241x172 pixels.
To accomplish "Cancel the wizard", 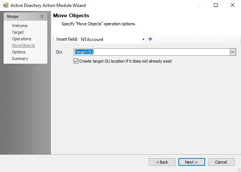I will pos(221,162).
